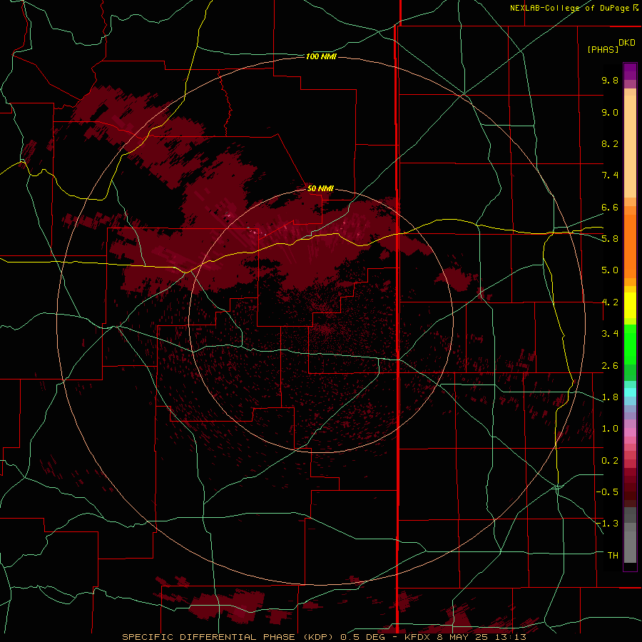642x642 pixels.
Task: Click the 8.2 value on the color scale
Action: click(x=610, y=143)
